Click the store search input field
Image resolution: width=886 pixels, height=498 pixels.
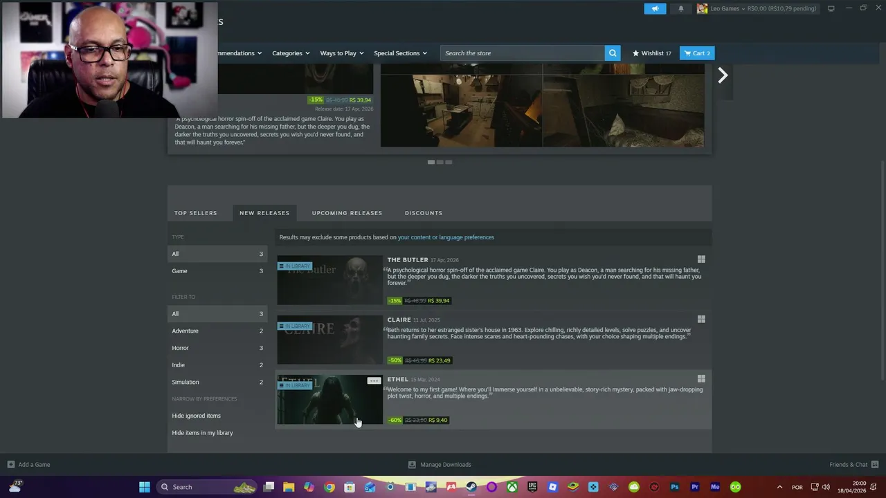[x=523, y=53]
